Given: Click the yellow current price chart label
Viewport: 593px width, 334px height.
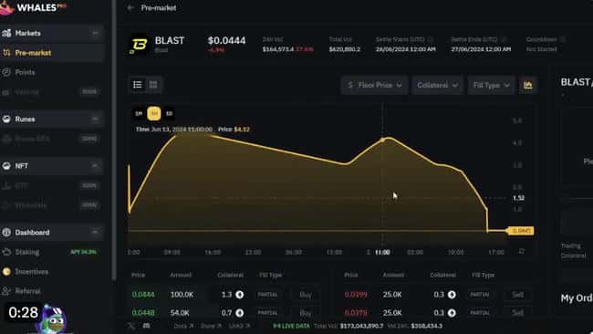Looking at the screenshot, I should pyautogui.click(x=520, y=230).
